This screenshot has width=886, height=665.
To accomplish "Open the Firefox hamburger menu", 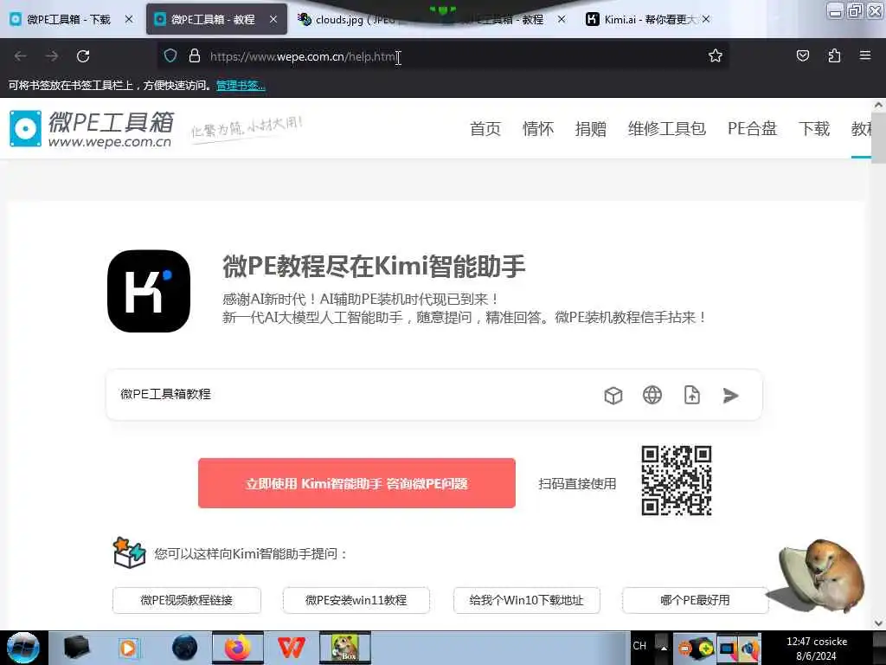I will 865,55.
